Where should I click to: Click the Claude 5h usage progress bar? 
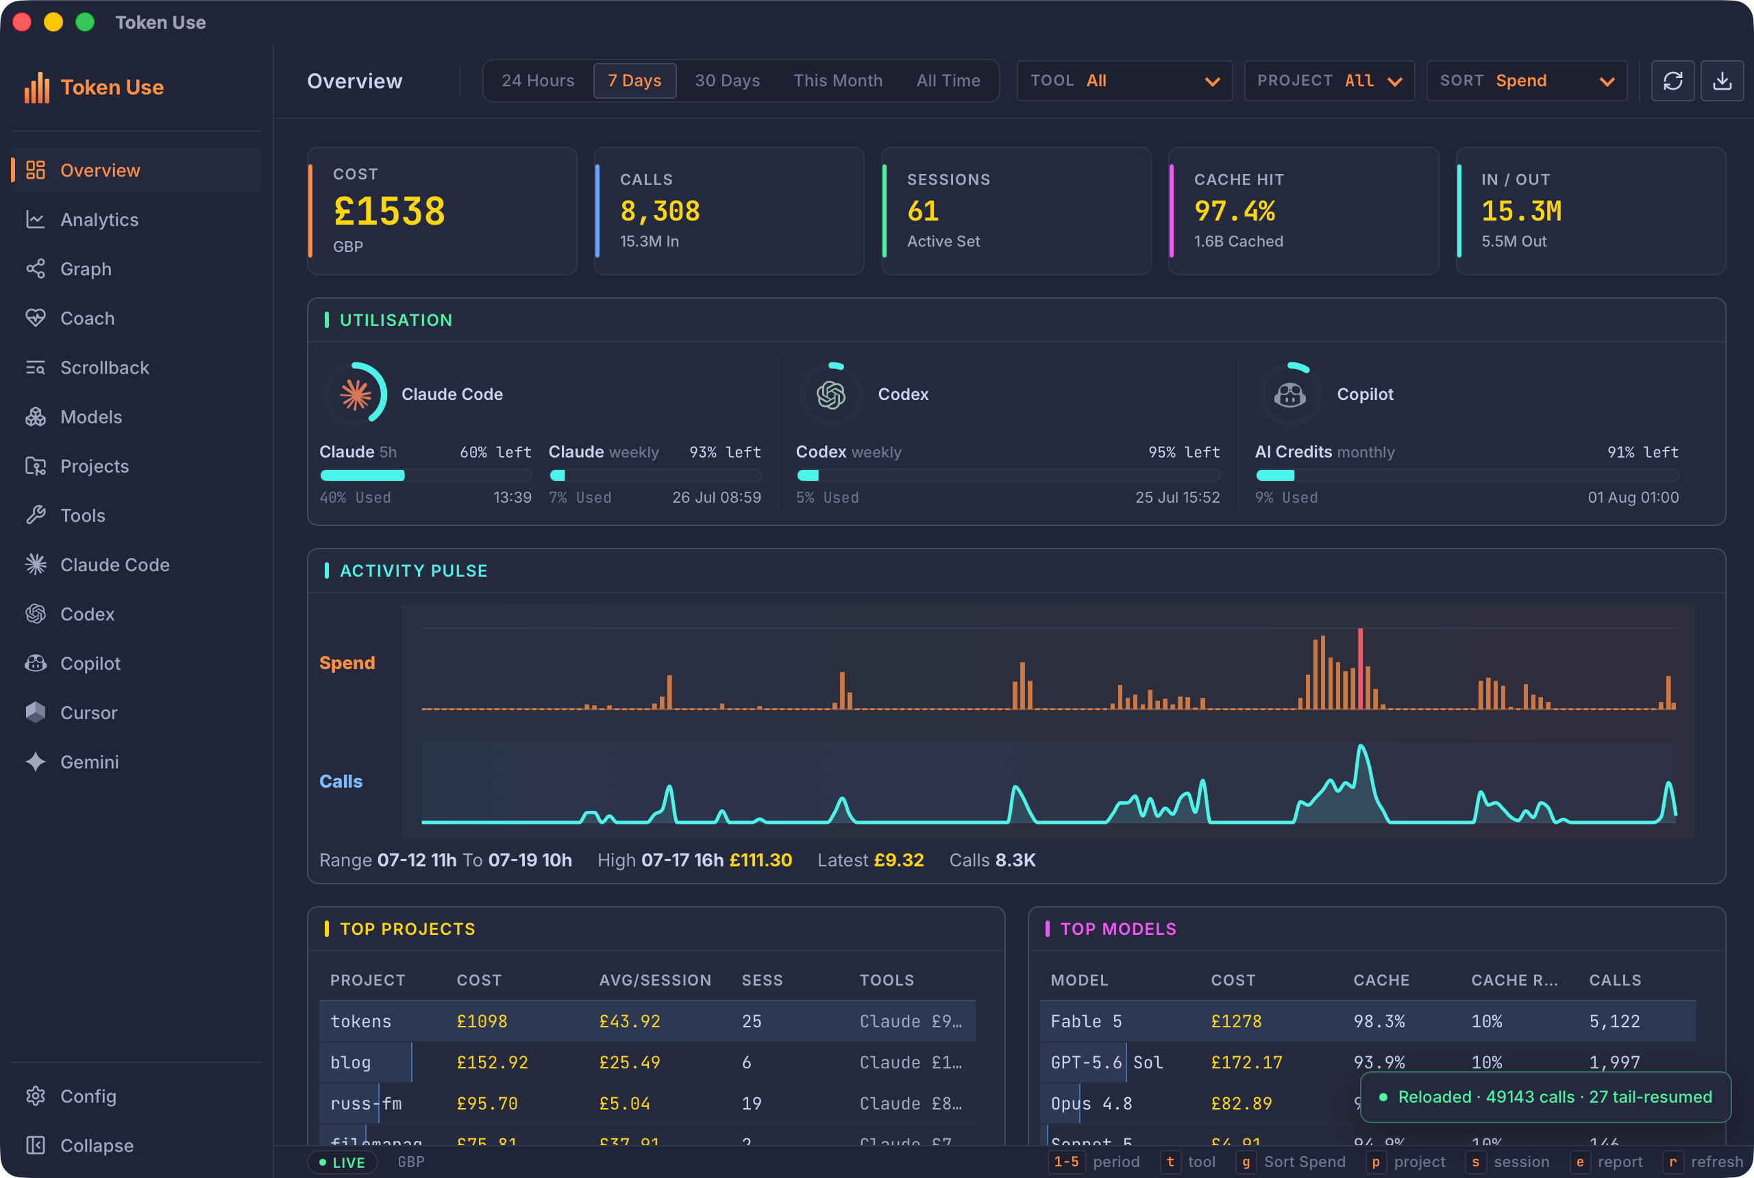point(425,475)
